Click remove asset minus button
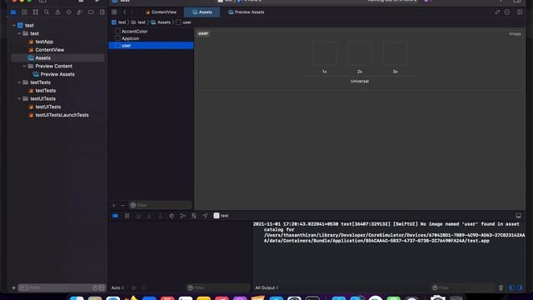This screenshot has width=533, height=300. 122,205
